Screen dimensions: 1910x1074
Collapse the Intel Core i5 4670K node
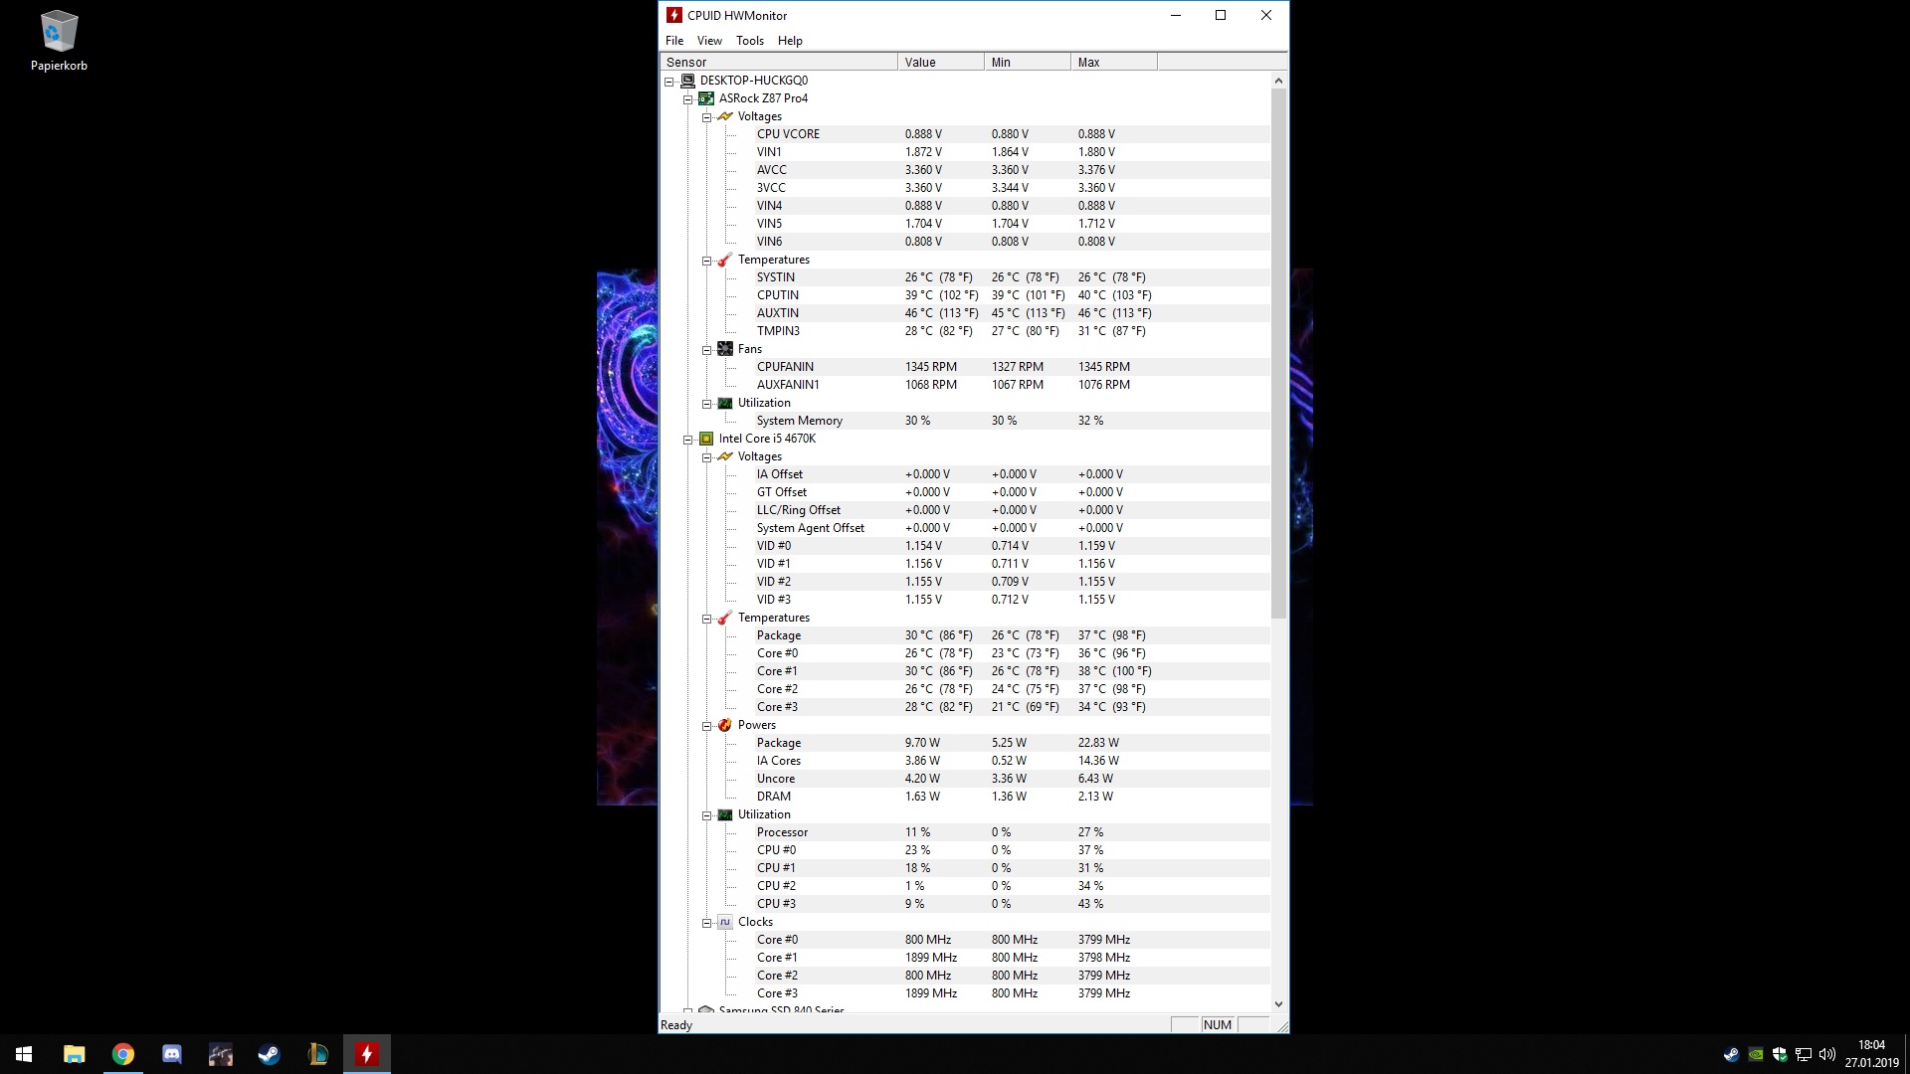[687, 440]
